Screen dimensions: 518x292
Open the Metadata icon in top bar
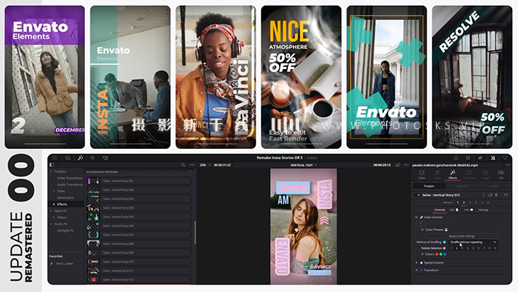point(480,158)
